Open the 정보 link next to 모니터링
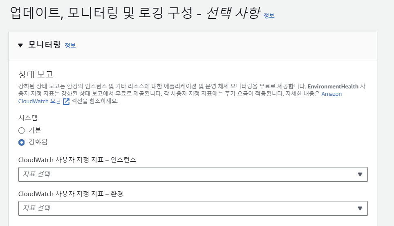Screen dimensions: 394x226 [70, 45]
